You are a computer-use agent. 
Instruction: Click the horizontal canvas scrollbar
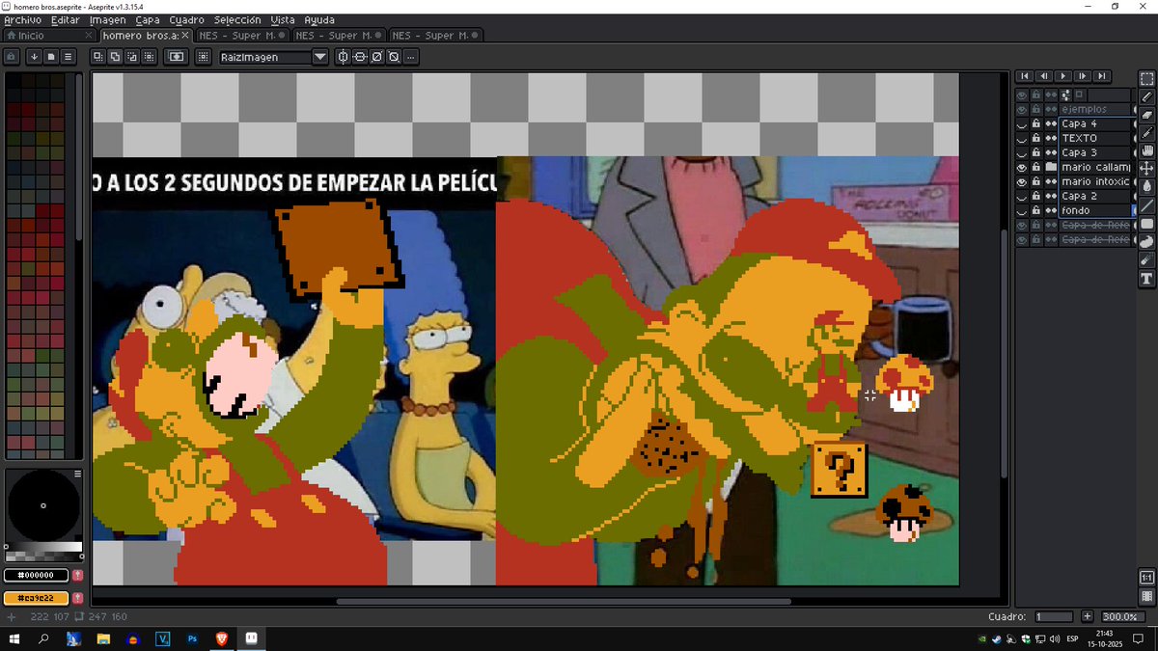coord(563,602)
